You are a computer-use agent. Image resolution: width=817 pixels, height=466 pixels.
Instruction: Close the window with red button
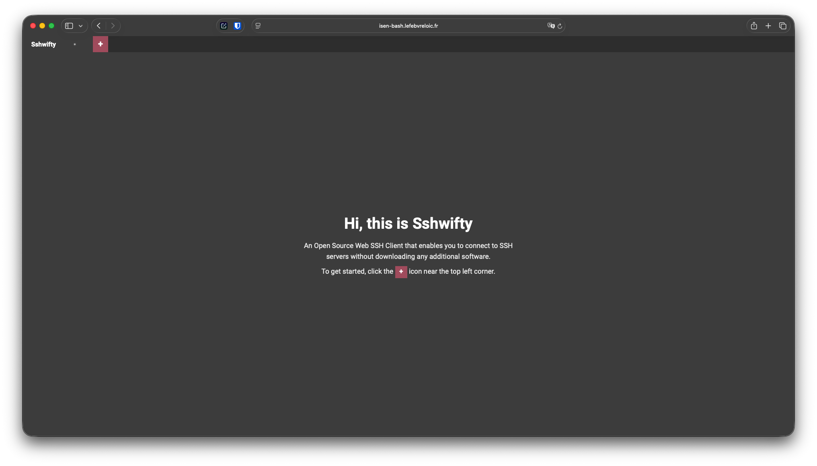pyautogui.click(x=33, y=26)
